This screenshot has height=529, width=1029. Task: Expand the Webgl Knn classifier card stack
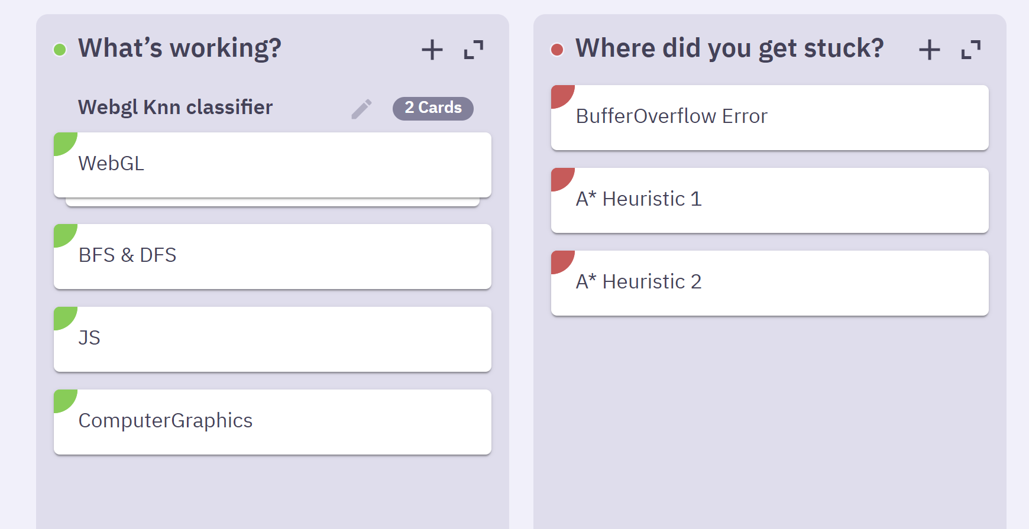(x=433, y=108)
